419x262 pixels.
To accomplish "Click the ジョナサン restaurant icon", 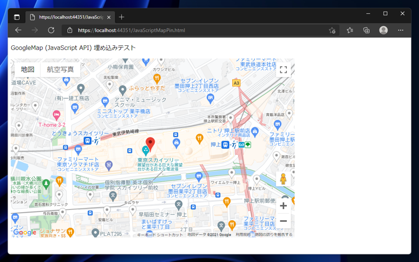I will (x=70, y=232).
